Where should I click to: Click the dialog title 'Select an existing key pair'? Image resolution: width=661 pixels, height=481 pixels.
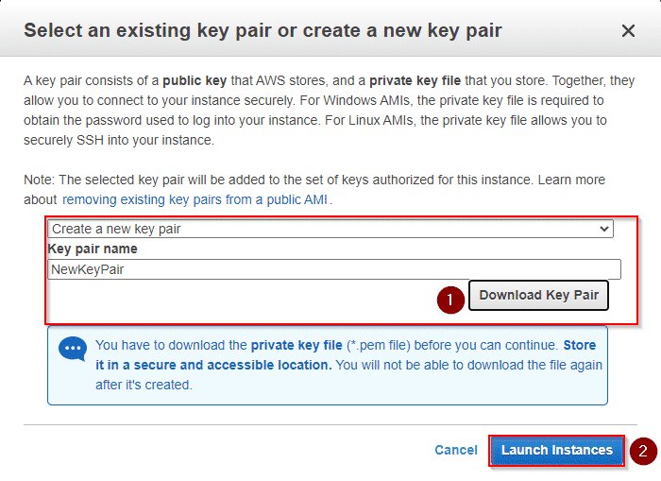pos(263,31)
